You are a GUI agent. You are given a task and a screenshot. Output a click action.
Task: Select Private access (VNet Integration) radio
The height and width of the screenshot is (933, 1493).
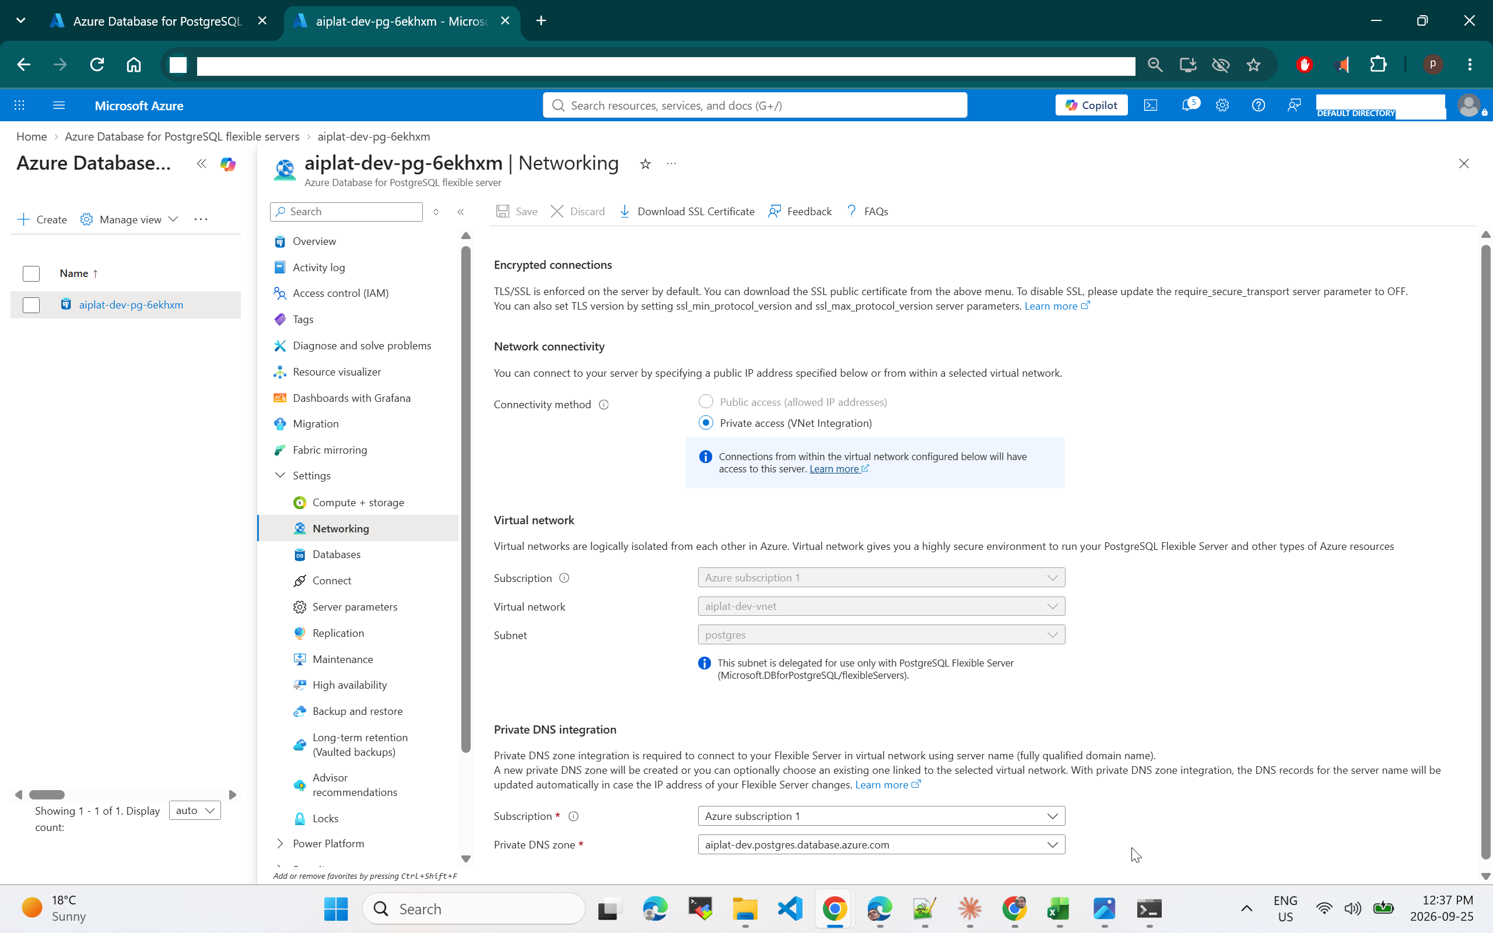[x=705, y=423]
